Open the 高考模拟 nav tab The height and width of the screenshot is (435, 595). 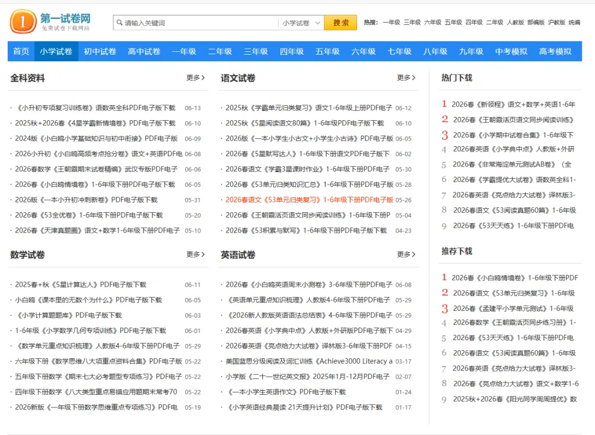[555, 51]
